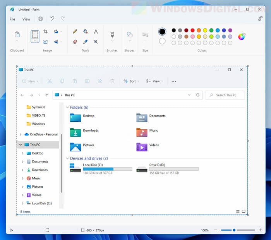This screenshot has width=271, height=240.
Task: Collapse the Devices and drives (2) group
Action: (67, 158)
